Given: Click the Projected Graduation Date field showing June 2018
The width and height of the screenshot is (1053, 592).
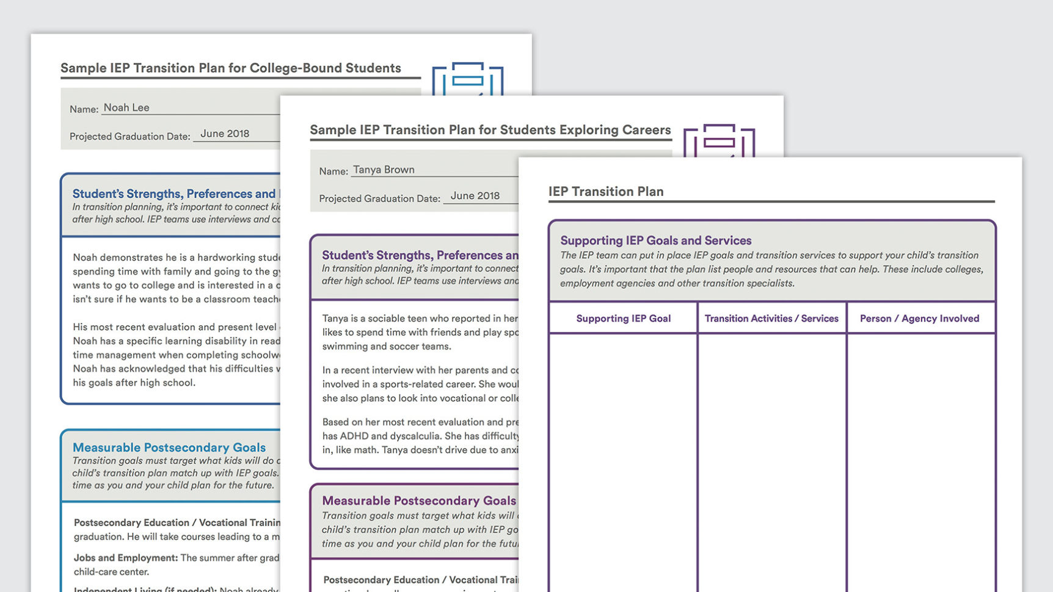Looking at the screenshot, I should coord(224,133).
